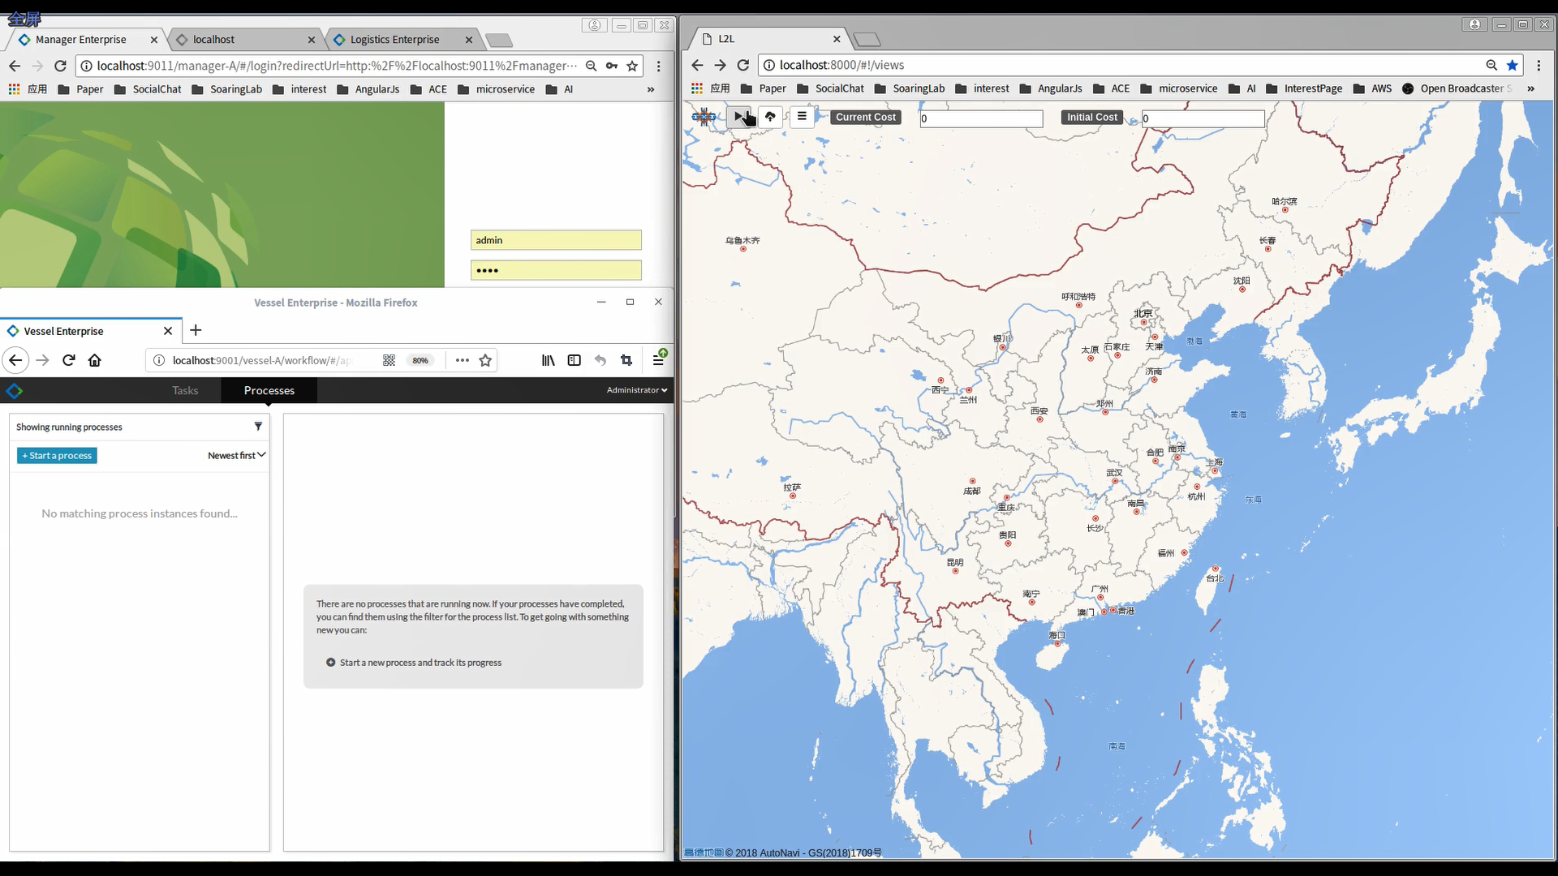Image resolution: width=1558 pixels, height=876 pixels.
Task: Click the admin username field
Action: (x=556, y=240)
